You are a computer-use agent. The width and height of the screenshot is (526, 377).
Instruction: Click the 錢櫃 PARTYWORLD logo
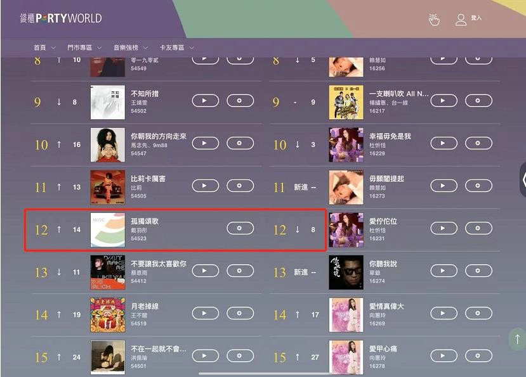click(x=61, y=18)
